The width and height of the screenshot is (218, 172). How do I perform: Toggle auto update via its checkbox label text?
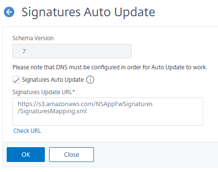[53, 80]
